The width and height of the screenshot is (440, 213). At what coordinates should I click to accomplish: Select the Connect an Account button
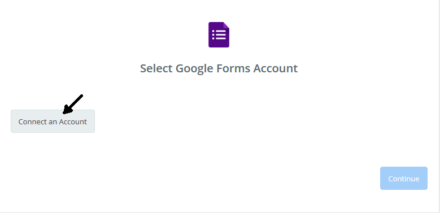tap(53, 121)
